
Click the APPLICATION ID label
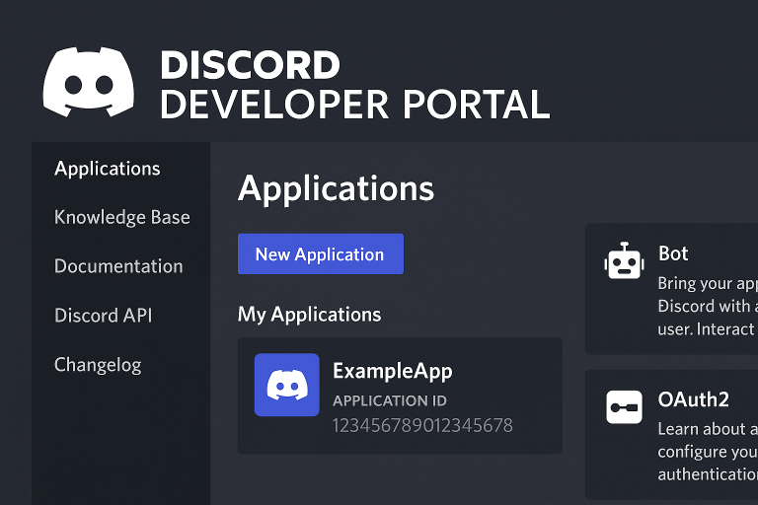(x=390, y=400)
